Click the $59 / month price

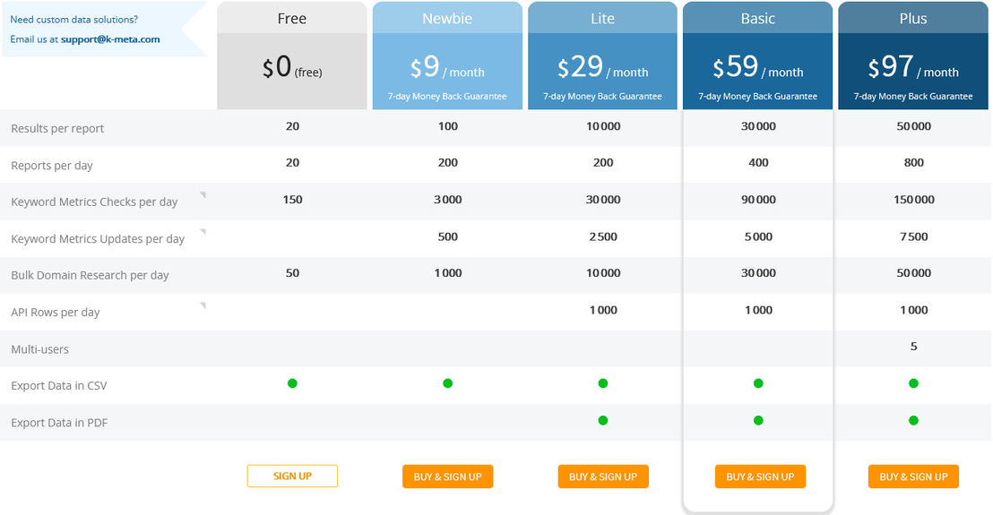pyautogui.click(x=757, y=67)
